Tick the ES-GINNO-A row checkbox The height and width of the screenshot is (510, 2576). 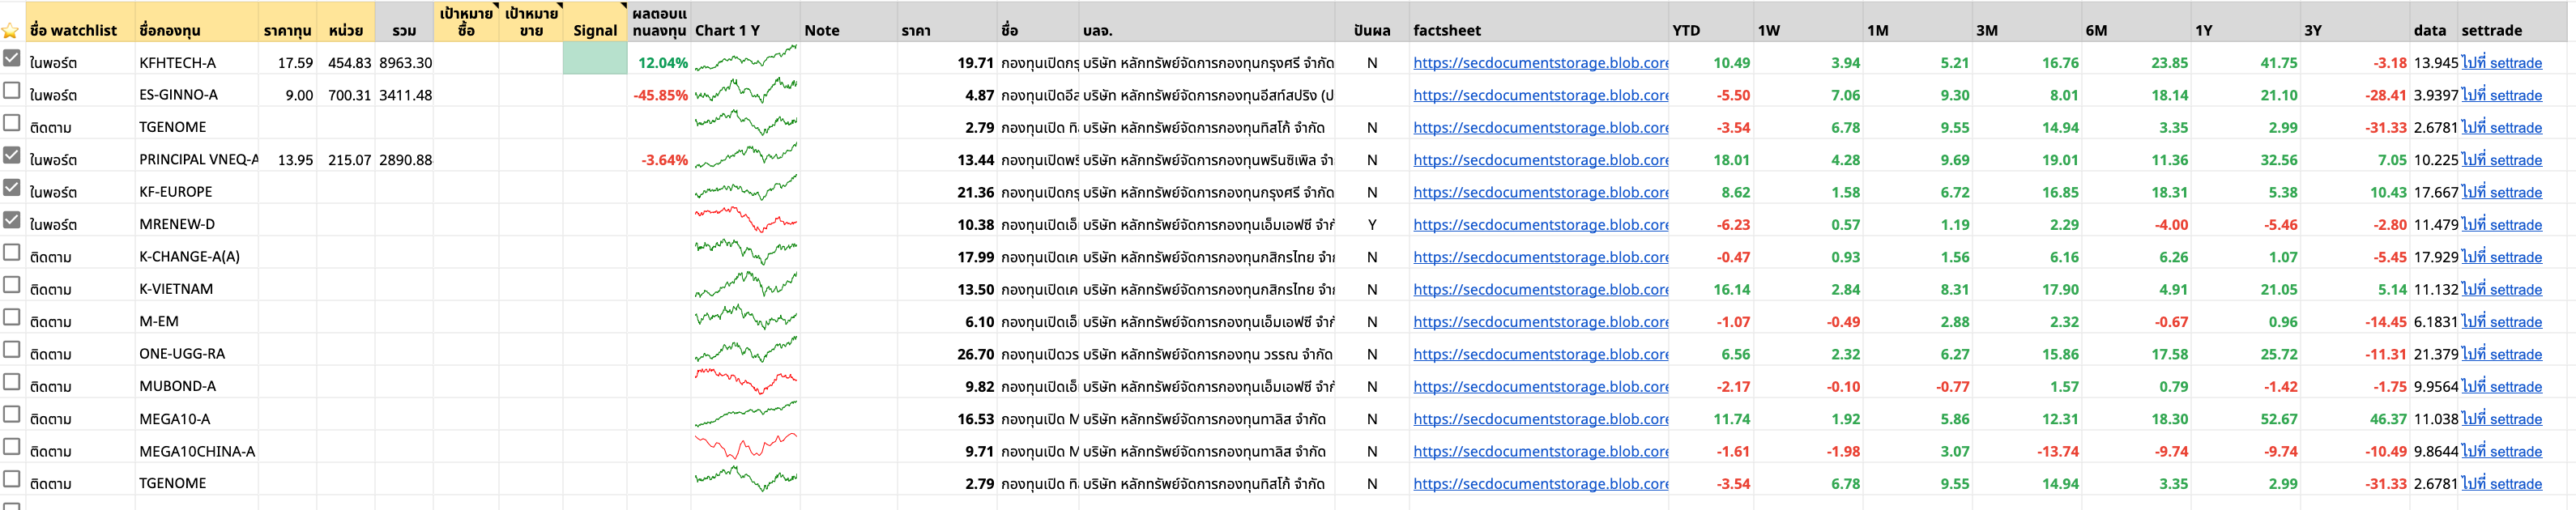pyautogui.click(x=12, y=90)
